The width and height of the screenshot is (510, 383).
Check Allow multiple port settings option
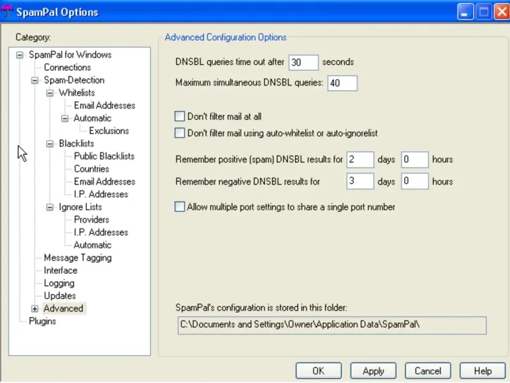tap(180, 206)
